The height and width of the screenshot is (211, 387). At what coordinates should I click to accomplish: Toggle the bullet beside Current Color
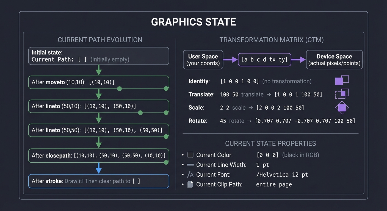click(183, 155)
